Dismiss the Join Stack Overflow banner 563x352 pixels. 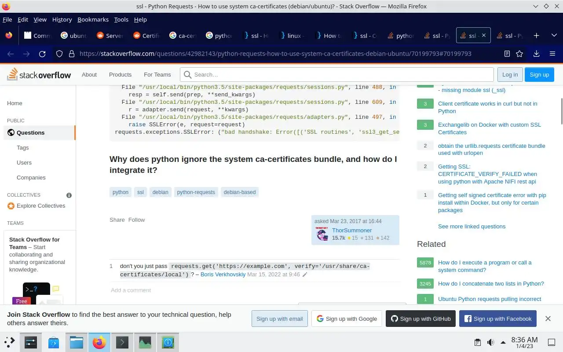548,319
